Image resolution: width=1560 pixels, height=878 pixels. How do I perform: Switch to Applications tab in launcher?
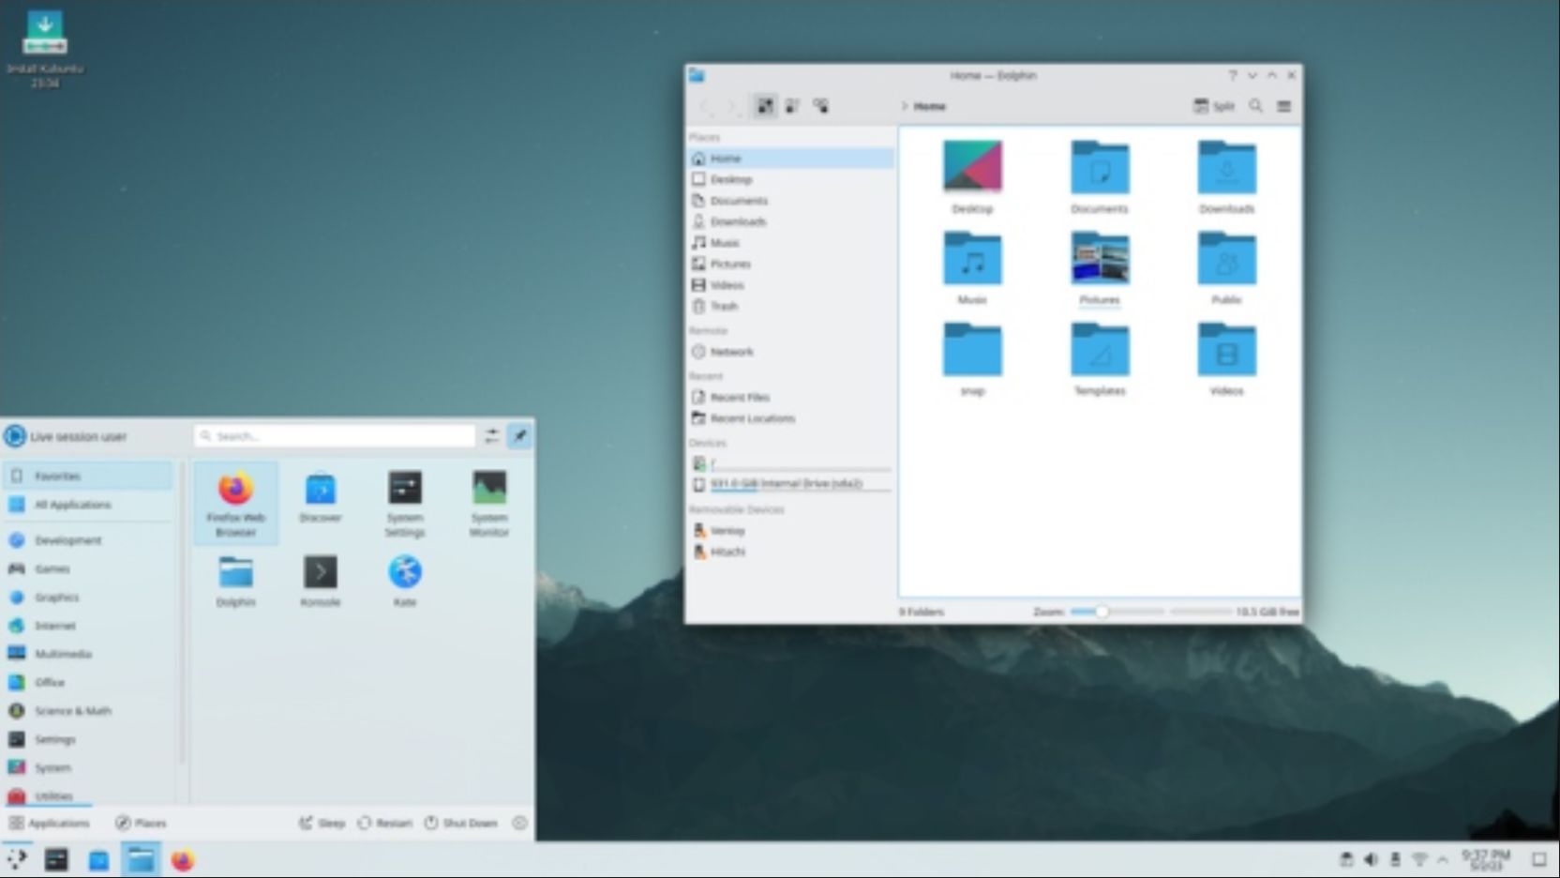point(49,823)
